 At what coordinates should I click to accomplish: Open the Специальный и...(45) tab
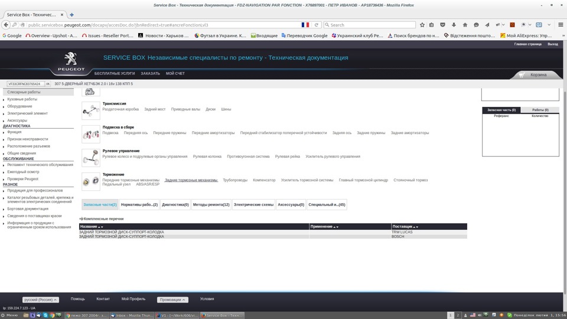pos(327,204)
